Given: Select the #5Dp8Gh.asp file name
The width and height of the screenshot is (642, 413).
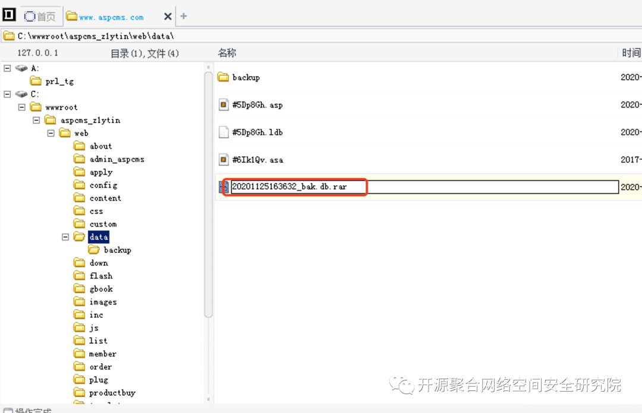Looking at the screenshot, I should tap(257, 105).
